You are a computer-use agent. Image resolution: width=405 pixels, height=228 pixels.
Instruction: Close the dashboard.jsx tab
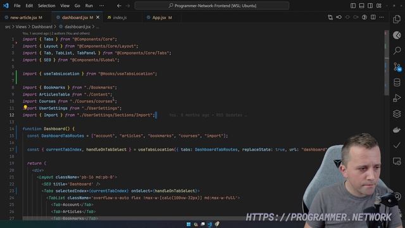(97, 17)
